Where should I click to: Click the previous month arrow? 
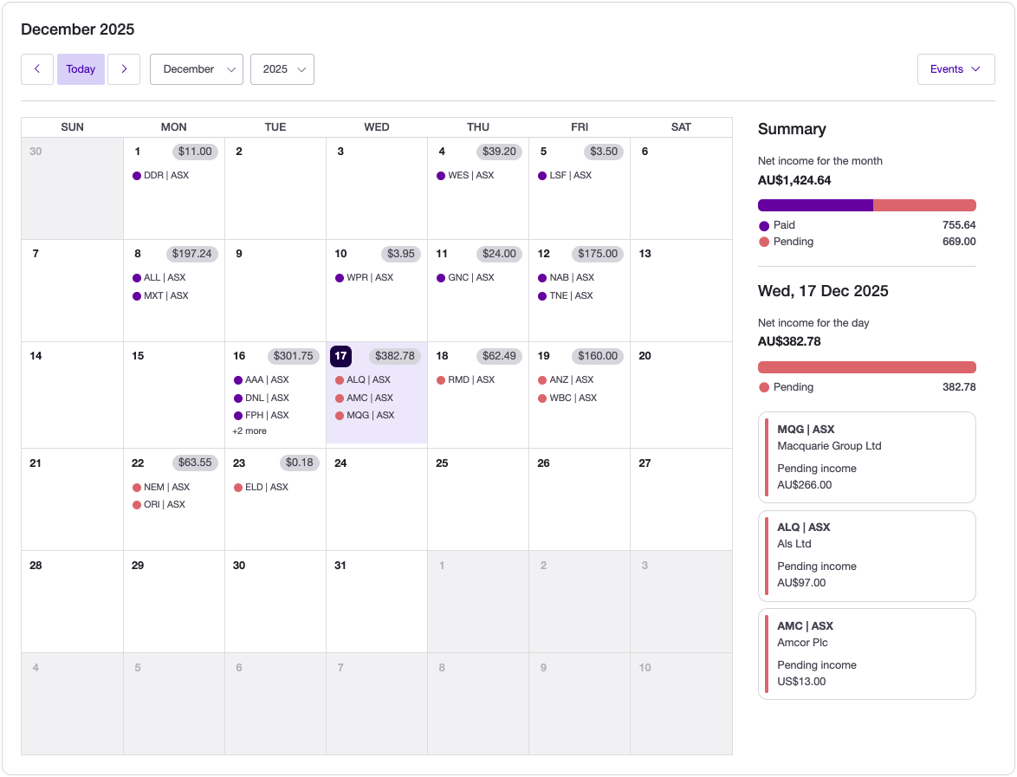[37, 68]
